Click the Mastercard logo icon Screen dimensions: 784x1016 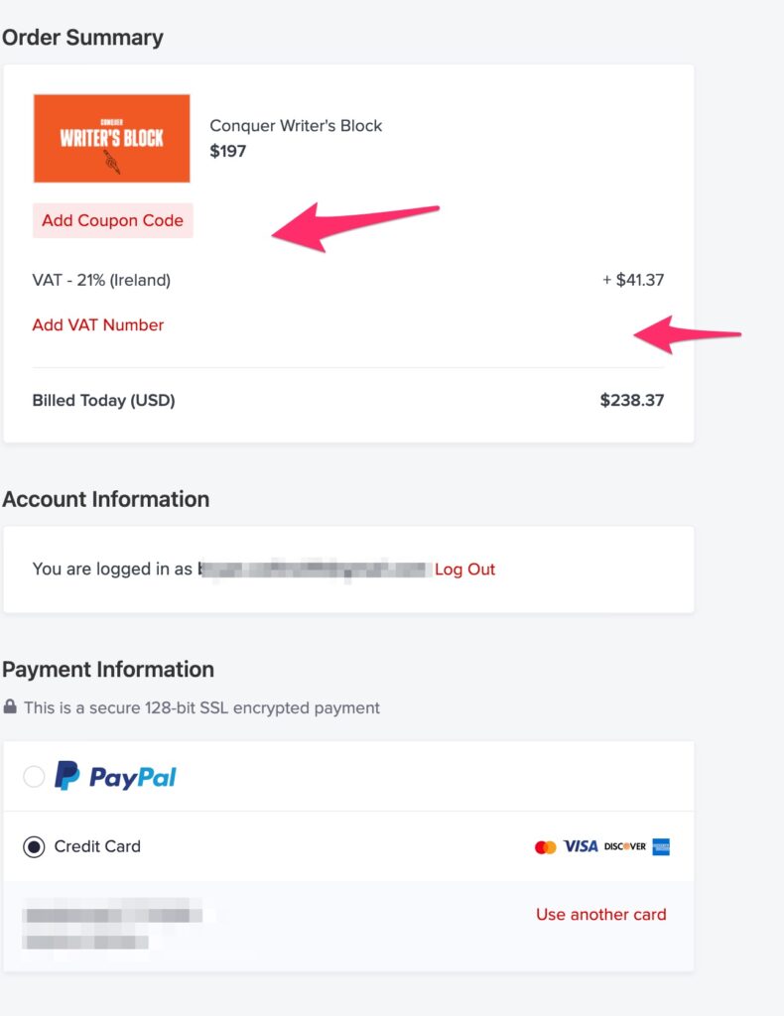(545, 847)
